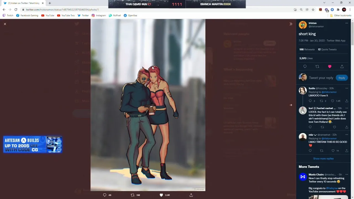
Task: Open the NoPixel bookmark
Action: (115, 15)
